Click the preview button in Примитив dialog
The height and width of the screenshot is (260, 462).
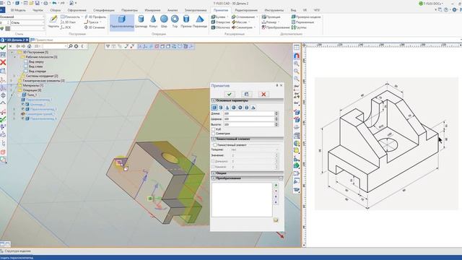click(246, 94)
